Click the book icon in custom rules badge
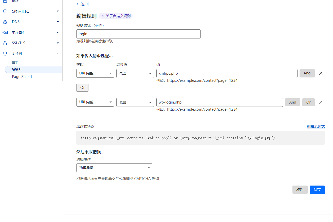This screenshot has width=333, height=222. pyautogui.click(x=102, y=16)
